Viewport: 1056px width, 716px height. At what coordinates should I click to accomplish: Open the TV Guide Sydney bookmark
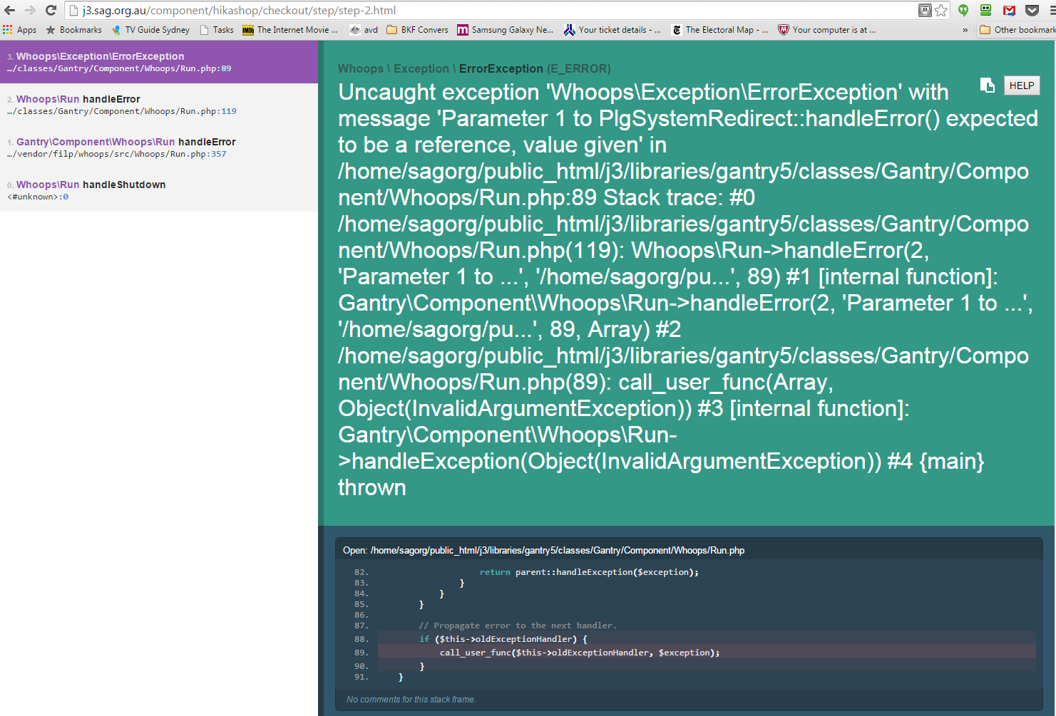click(151, 30)
